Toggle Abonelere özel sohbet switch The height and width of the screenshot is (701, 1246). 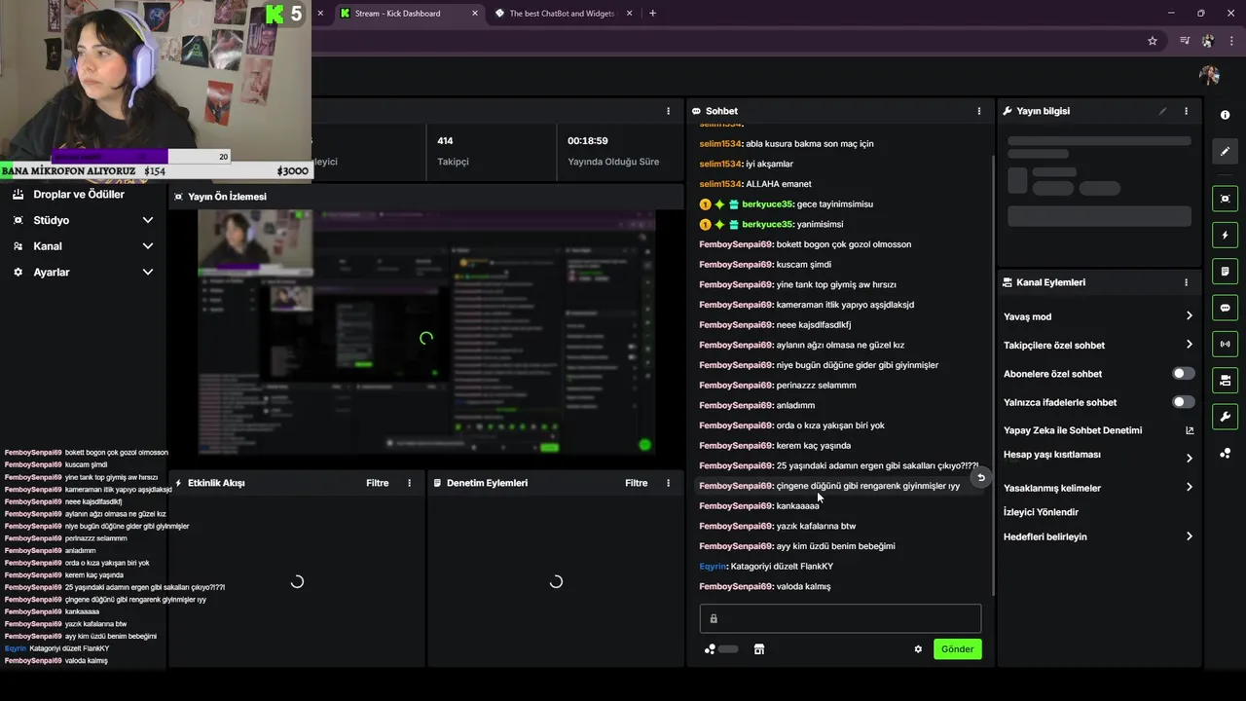point(1183,373)
